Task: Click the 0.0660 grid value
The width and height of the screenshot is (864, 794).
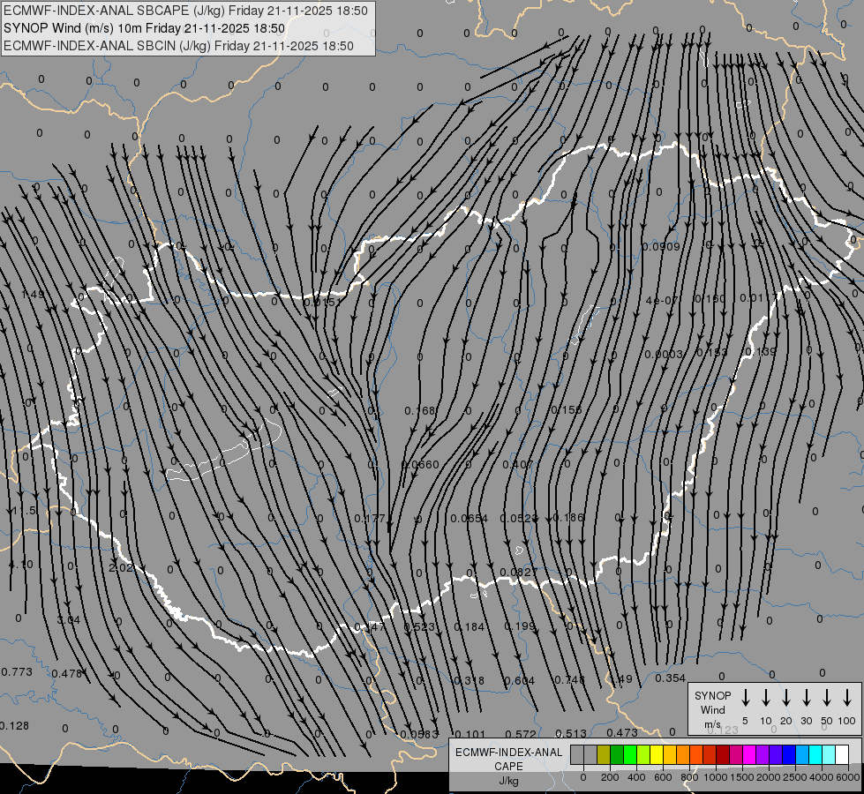Action: click(x=420, y=465)
